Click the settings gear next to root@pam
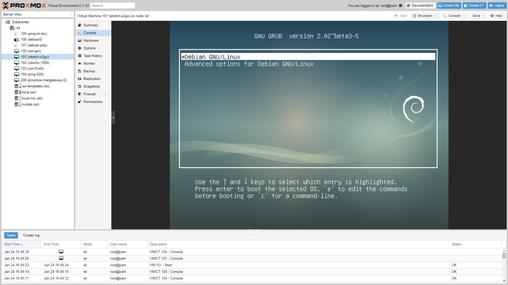This screenshot has width=508, height=285. [x=400, y=6]
